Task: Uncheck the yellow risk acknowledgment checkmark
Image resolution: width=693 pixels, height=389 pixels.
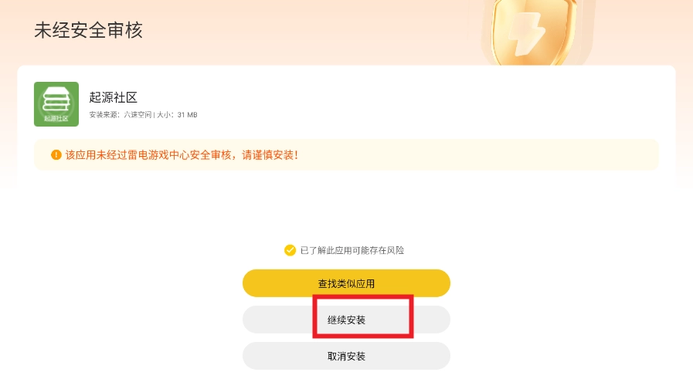Action: pyautogui.click(x=290, y=250)
